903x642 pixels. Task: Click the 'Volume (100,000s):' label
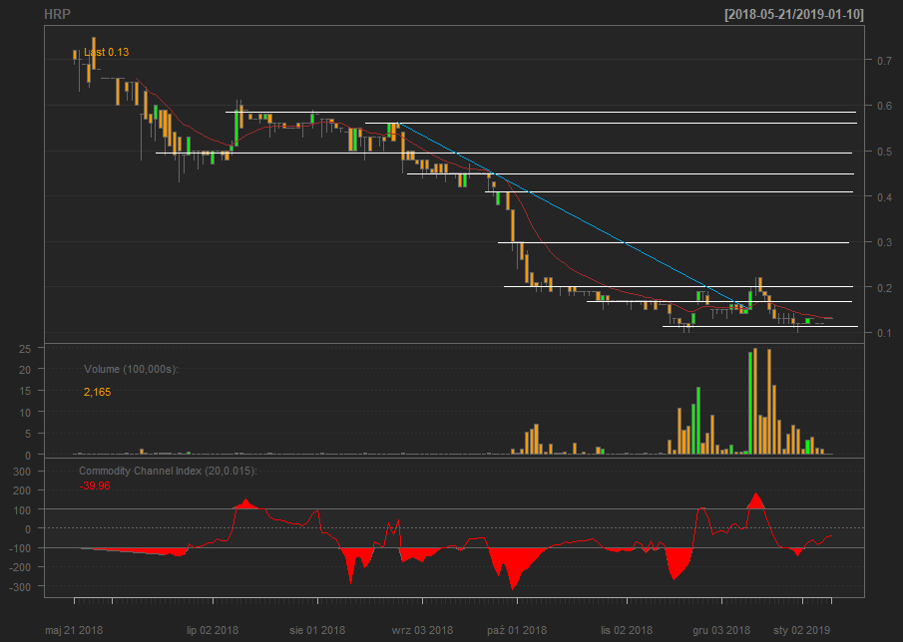coord(132,369)
